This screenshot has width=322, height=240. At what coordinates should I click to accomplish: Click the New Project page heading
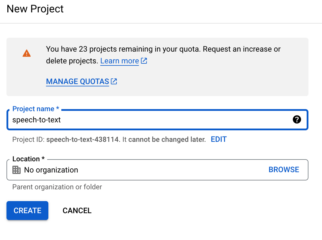pos(35,9)
